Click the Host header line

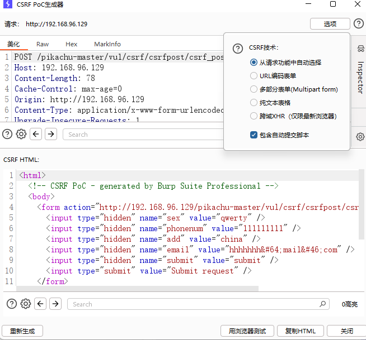tap(59, 68)
